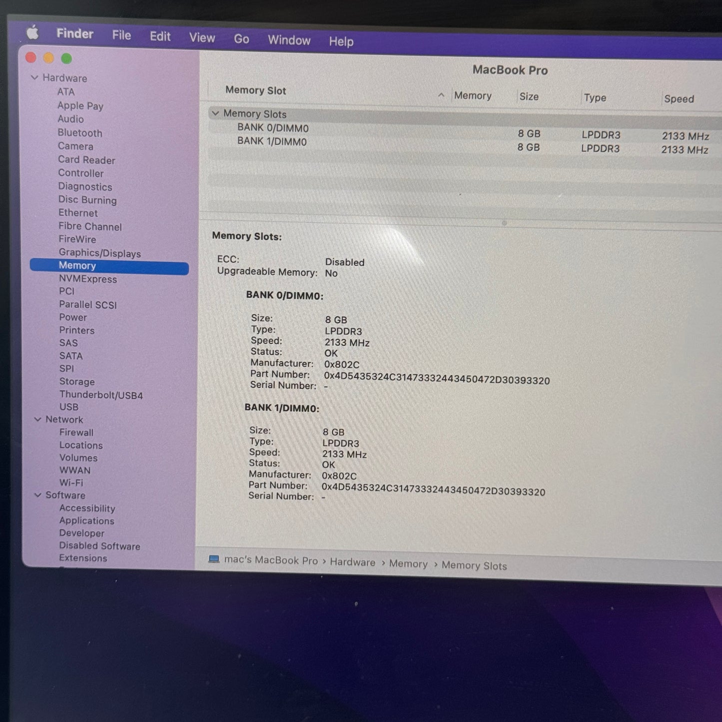Collapse the Network section in sidebar
The image size is (722, 722).
tap(37, 419)
